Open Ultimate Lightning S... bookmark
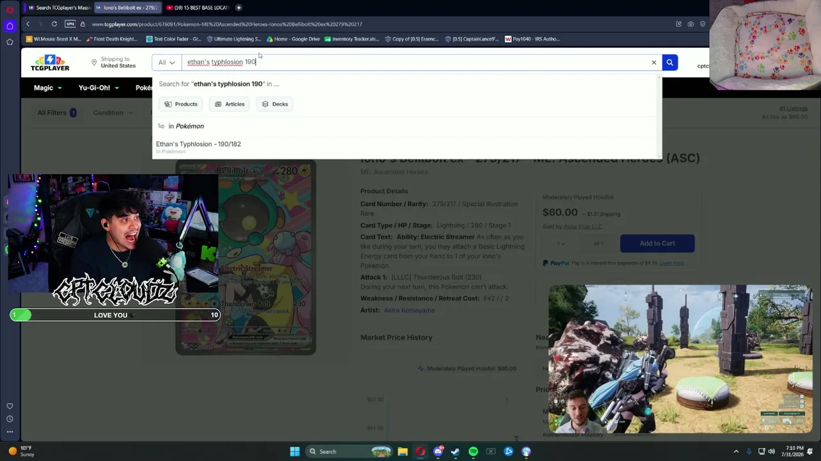The width and height of the screenshot is (821, 461). (233, 39)
